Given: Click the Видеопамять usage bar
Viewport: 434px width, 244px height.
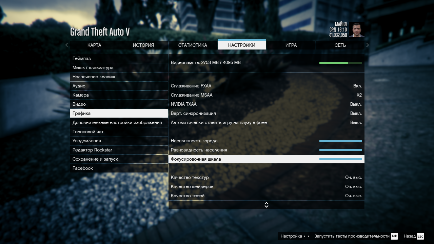Looking at the screenshot, I should tap(340, 63).
